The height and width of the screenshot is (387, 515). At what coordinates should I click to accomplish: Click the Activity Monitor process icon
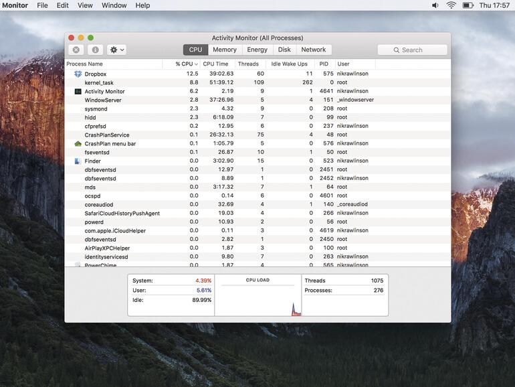pyautogui.click(x=78, y=91)
